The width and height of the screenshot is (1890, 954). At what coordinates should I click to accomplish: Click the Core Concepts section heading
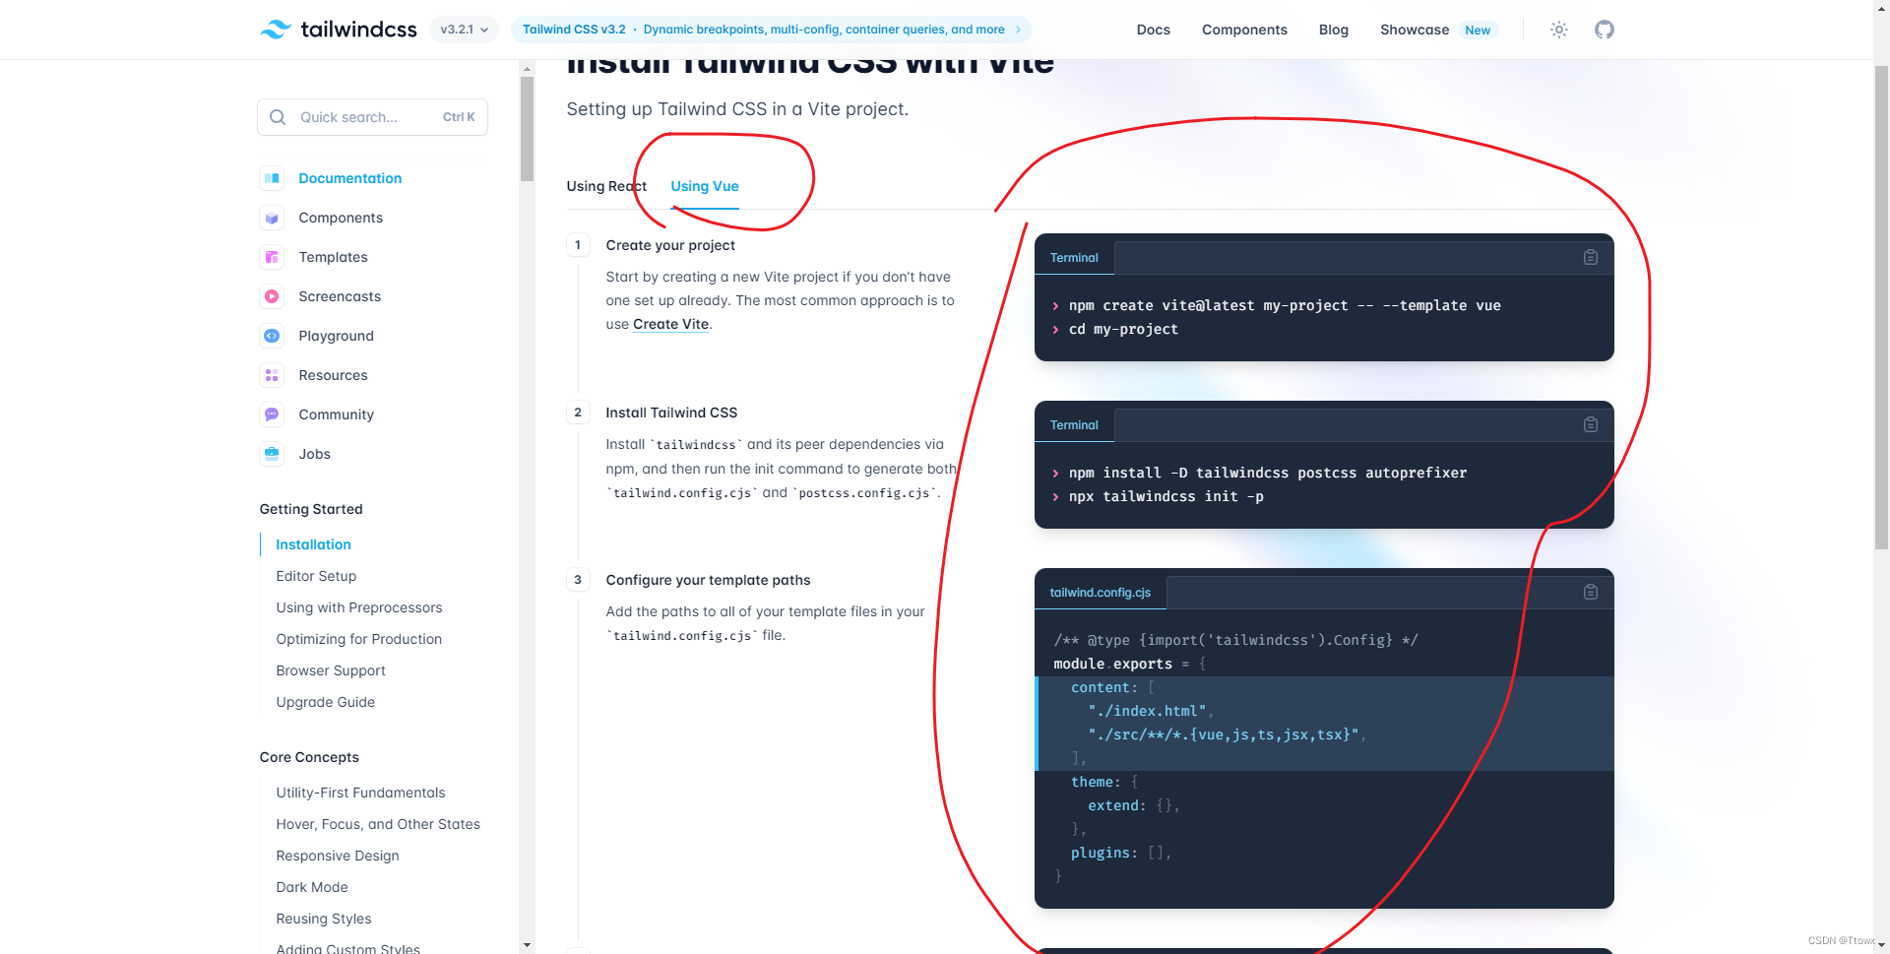coord(309,757)
